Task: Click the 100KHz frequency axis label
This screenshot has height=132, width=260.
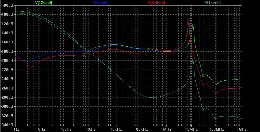Action: 141,129
